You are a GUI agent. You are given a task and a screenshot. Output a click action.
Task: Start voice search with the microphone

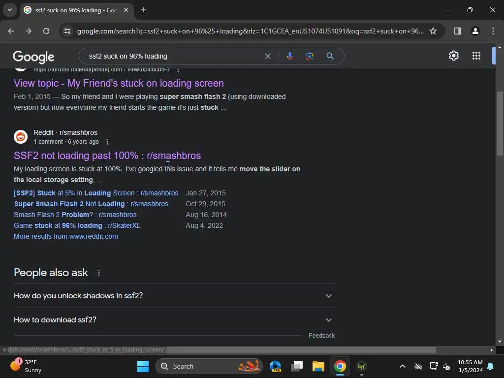[x=289, y=56]
